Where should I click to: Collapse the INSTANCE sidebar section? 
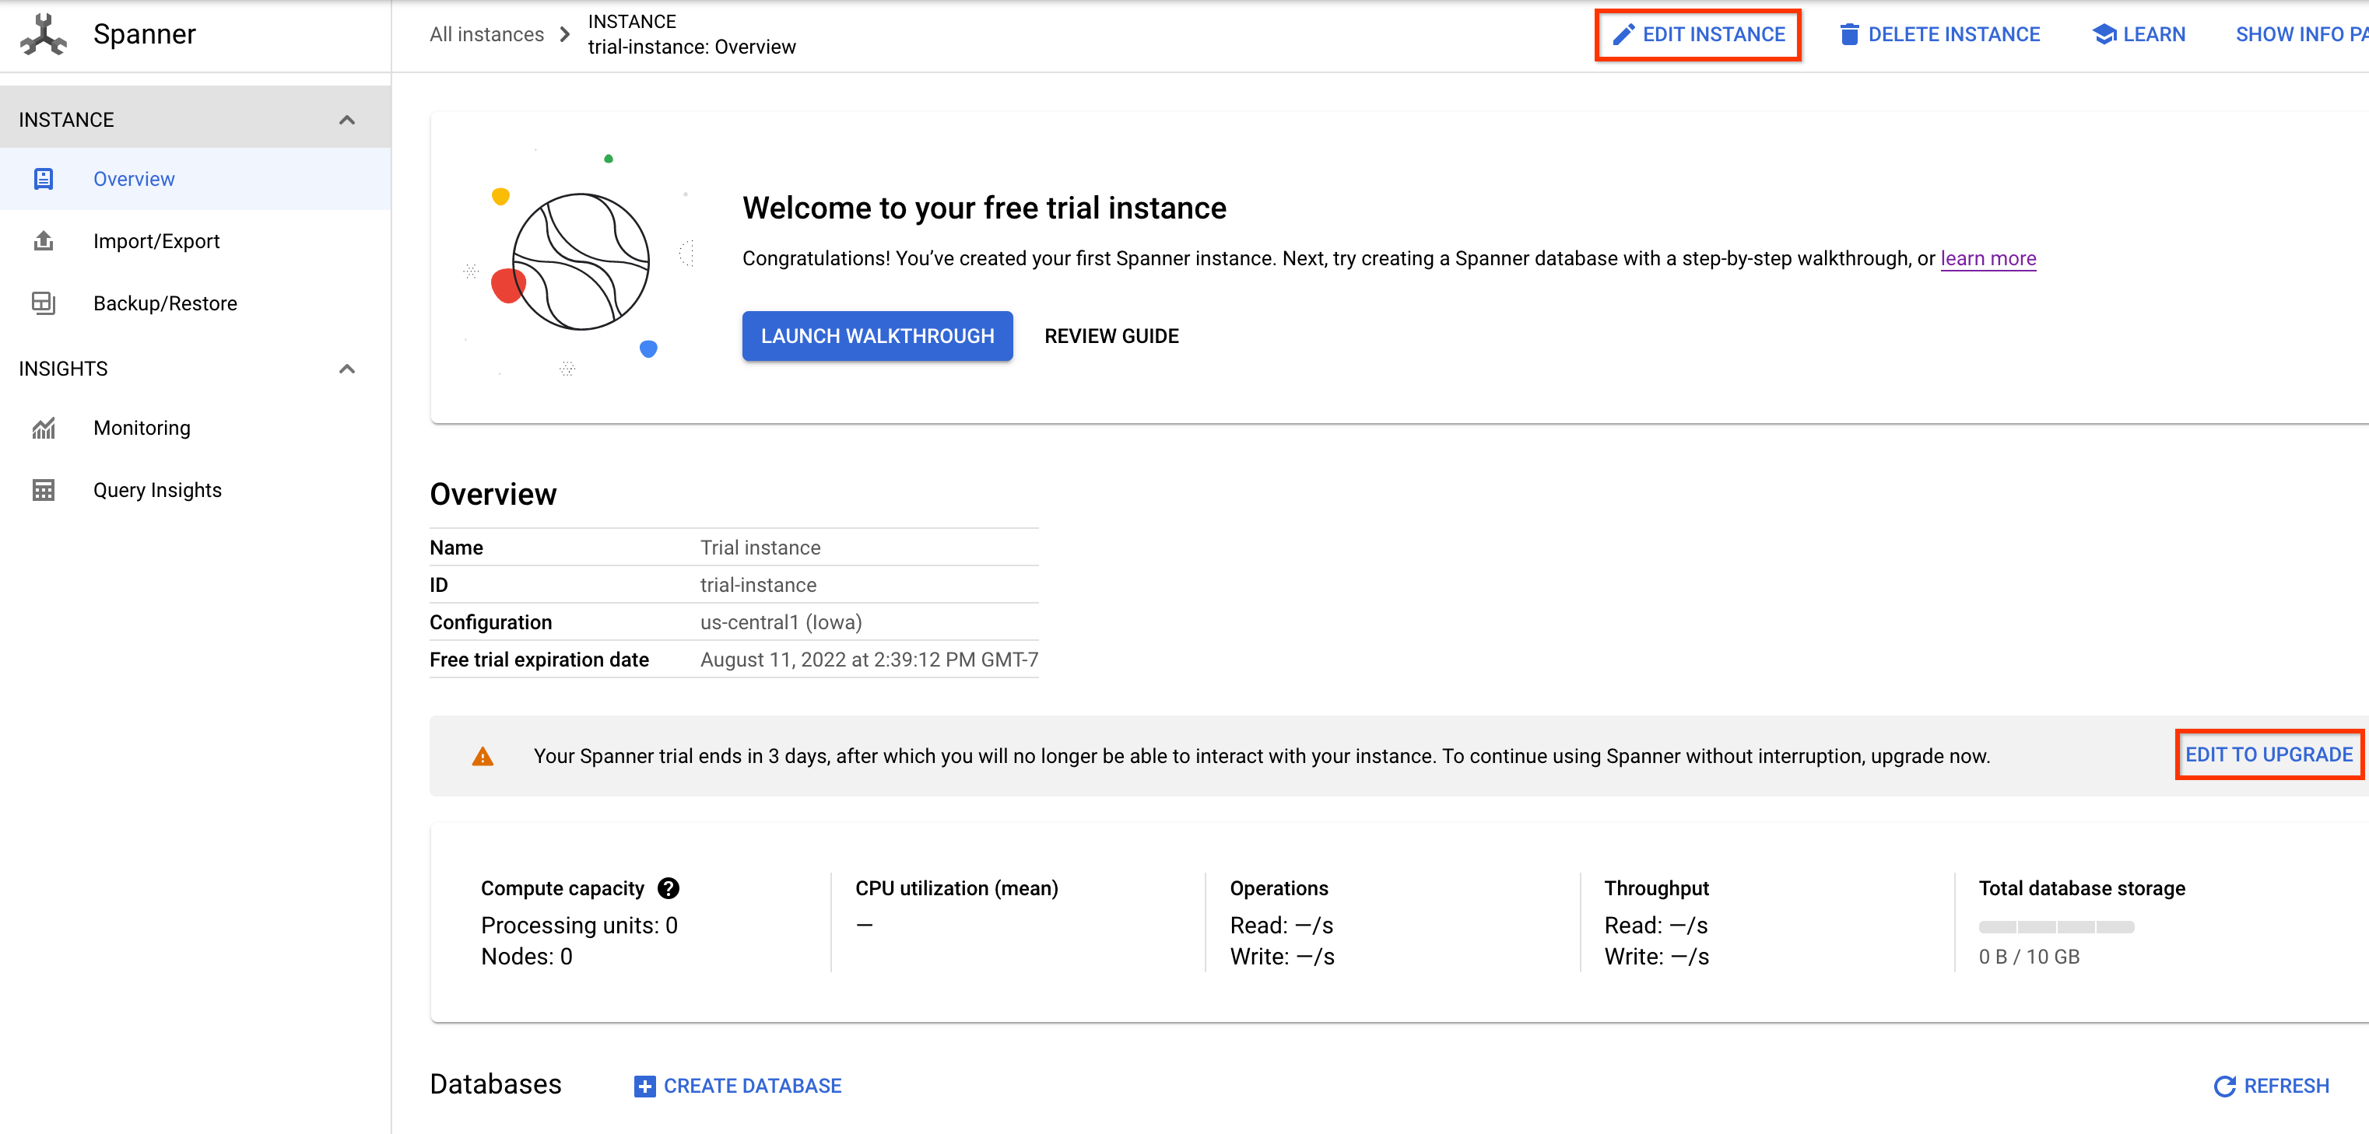pyautogui.click(x=348, y=117)
